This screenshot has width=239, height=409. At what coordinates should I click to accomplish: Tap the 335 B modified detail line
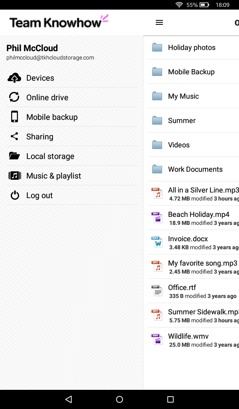tap(203, 296)
